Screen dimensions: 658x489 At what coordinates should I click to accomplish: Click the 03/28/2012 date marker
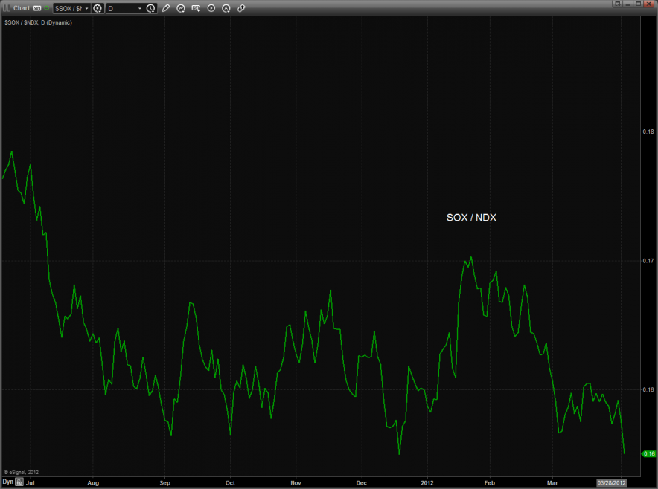pyautogui.click(x=611, y=482)
